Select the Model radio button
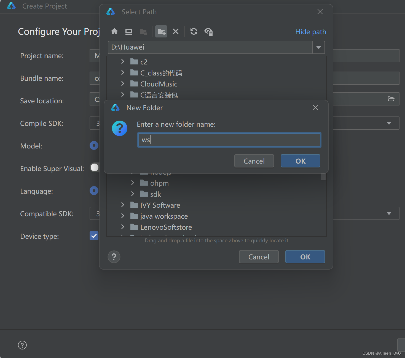The image size is (405, 358). (94, 145)
